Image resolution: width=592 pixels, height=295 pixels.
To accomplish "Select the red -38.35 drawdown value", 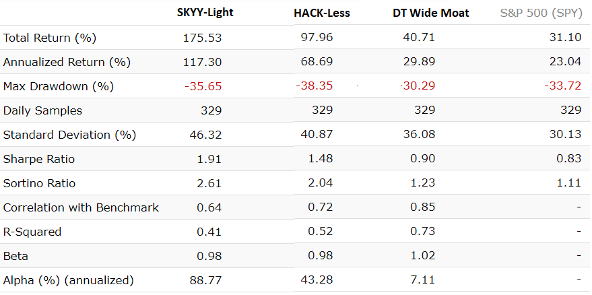I will (314, 86).
